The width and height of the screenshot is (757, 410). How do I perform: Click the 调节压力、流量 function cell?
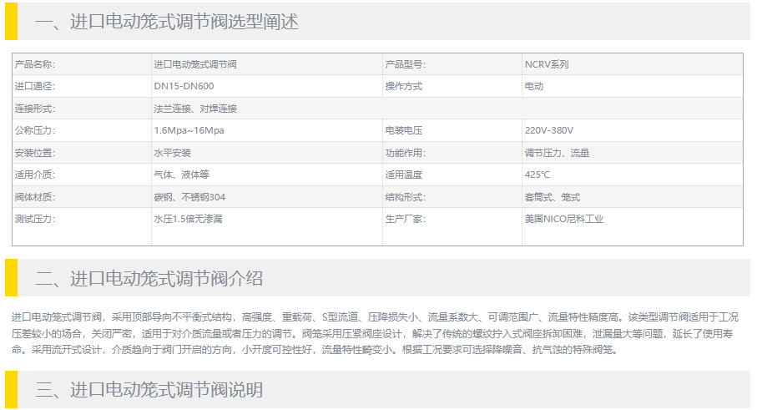557,153
